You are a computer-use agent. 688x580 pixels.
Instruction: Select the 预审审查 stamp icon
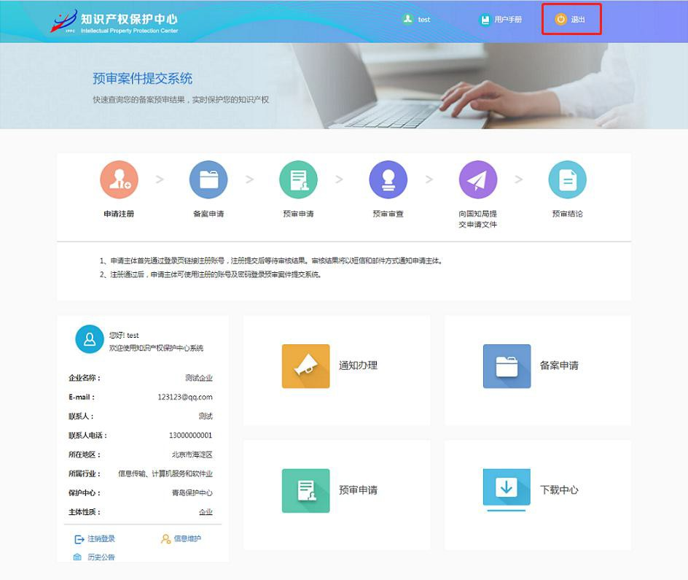388,179
